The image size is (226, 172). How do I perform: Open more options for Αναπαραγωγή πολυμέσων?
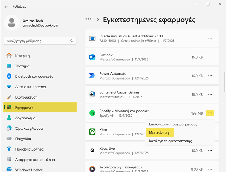click(x=210, y=169)
